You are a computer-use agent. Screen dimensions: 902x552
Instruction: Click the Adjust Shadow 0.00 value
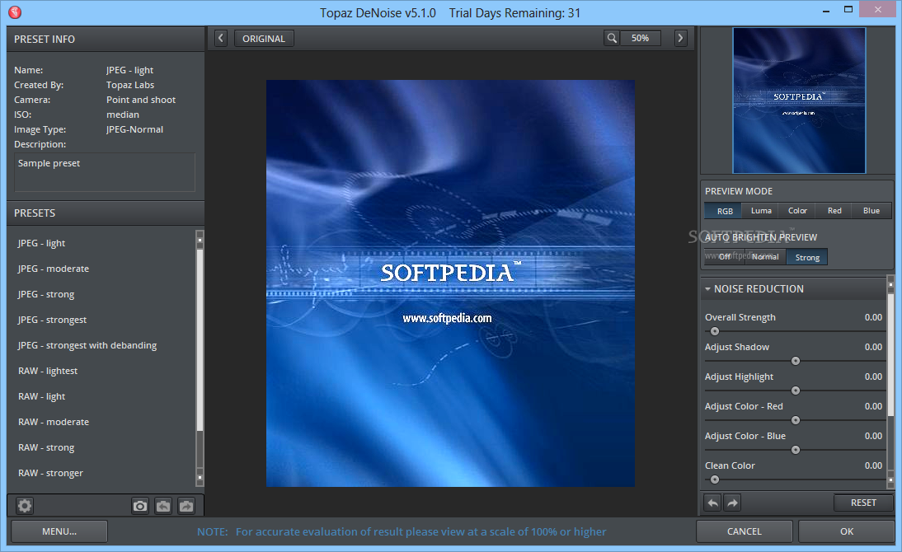tap(873, 348)
